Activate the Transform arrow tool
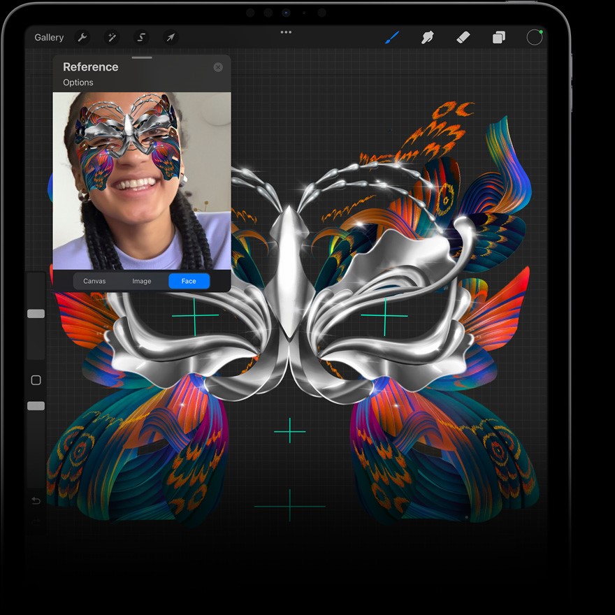The height and width of the screenshot is (615, 615). 171,38
